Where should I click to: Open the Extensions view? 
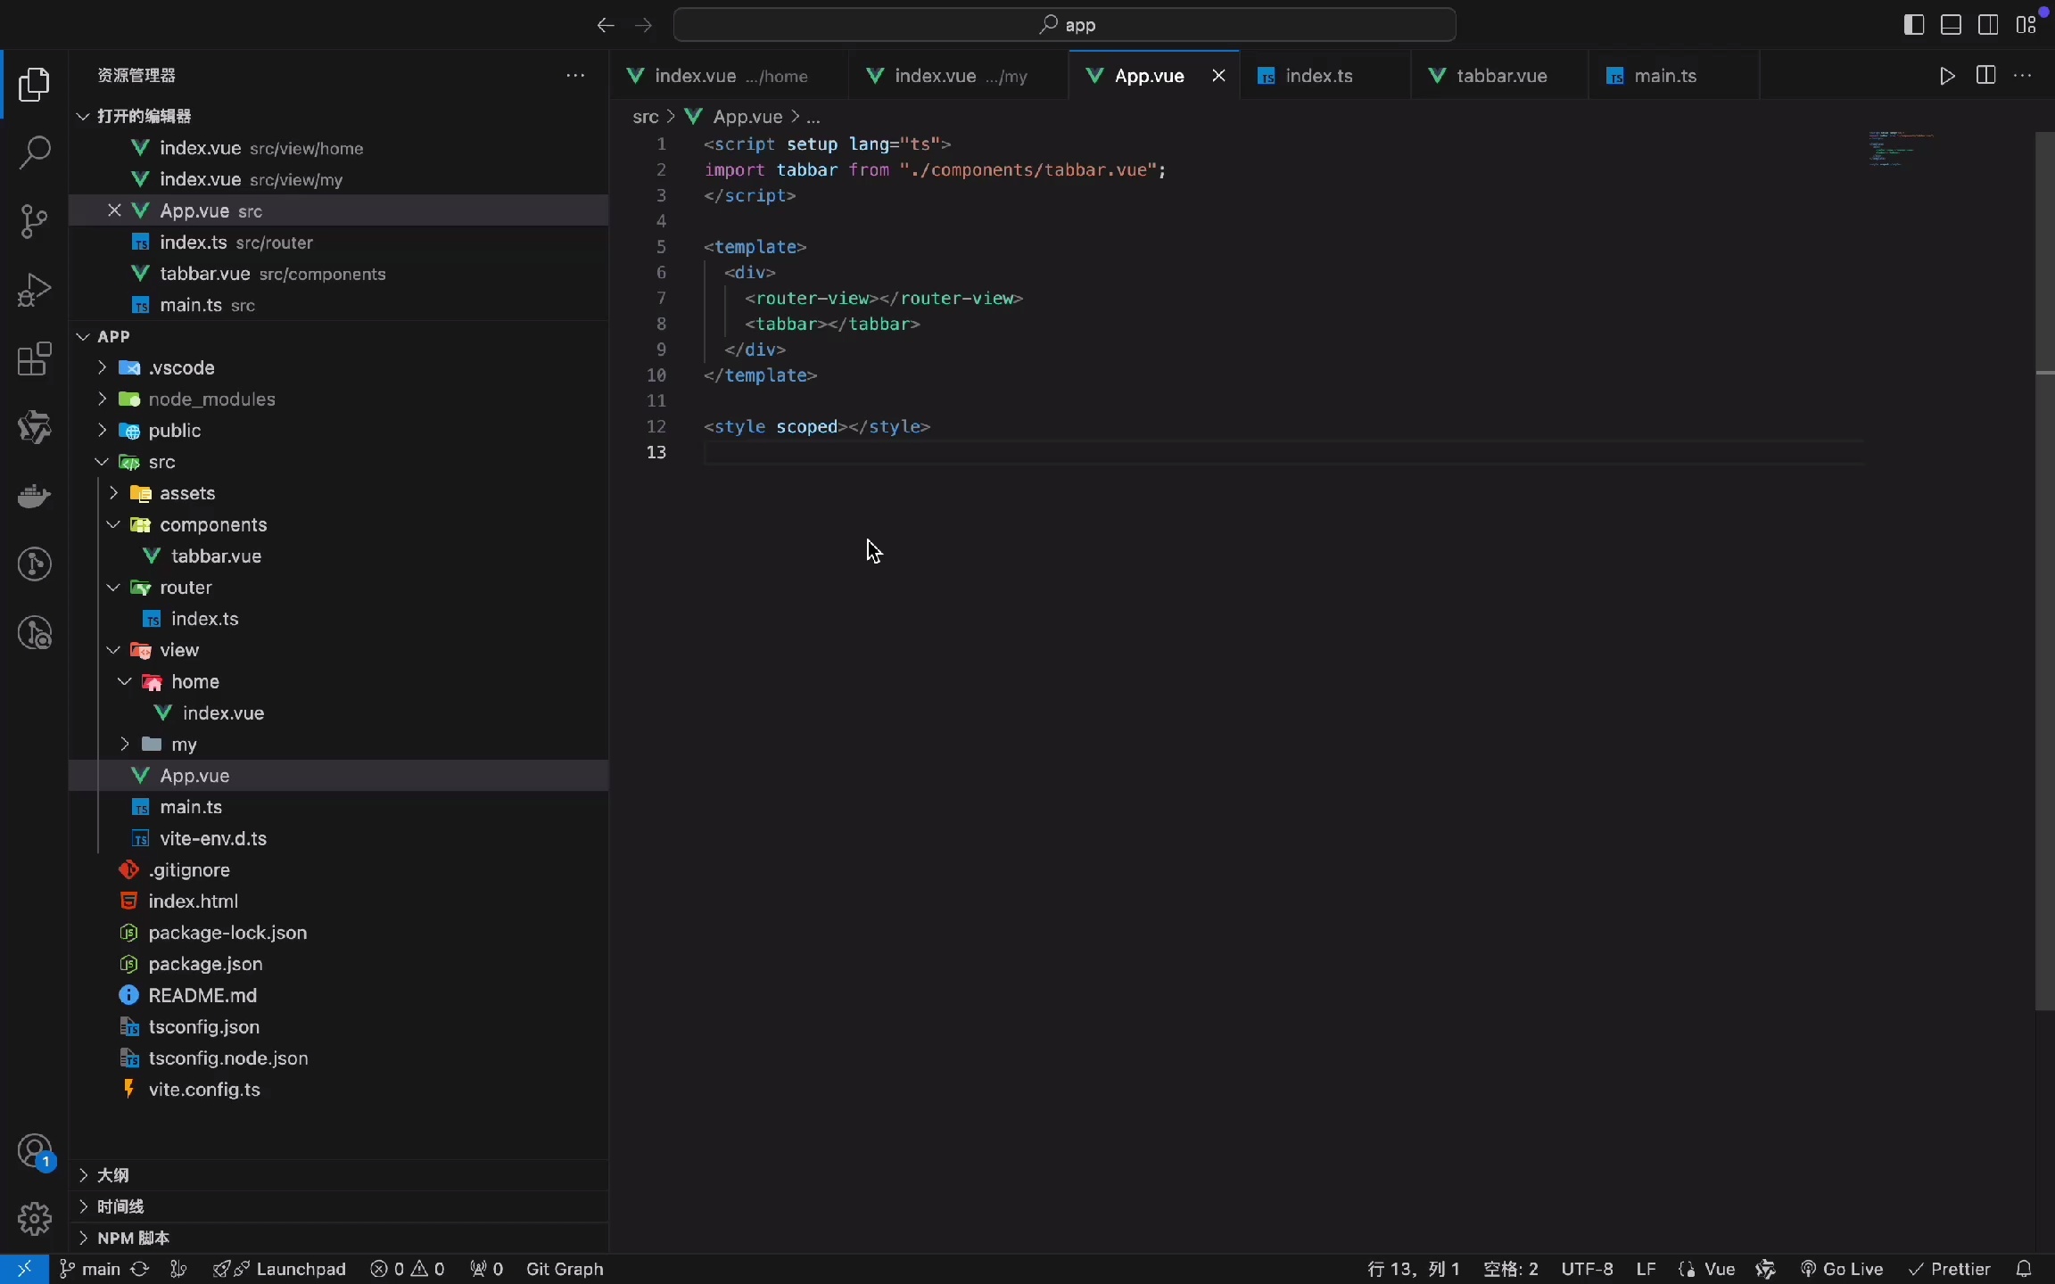[x=34, y=358]
